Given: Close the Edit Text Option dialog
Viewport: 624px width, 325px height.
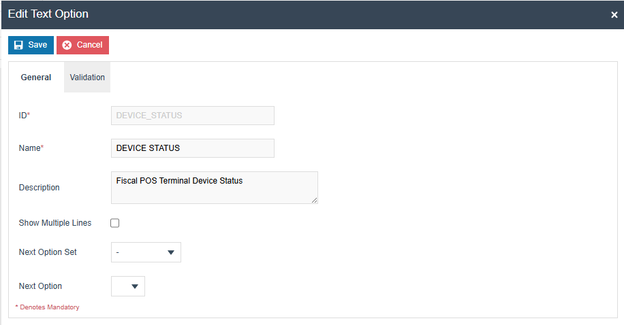Looking at the screenshot, I should (x=614, y=15).
